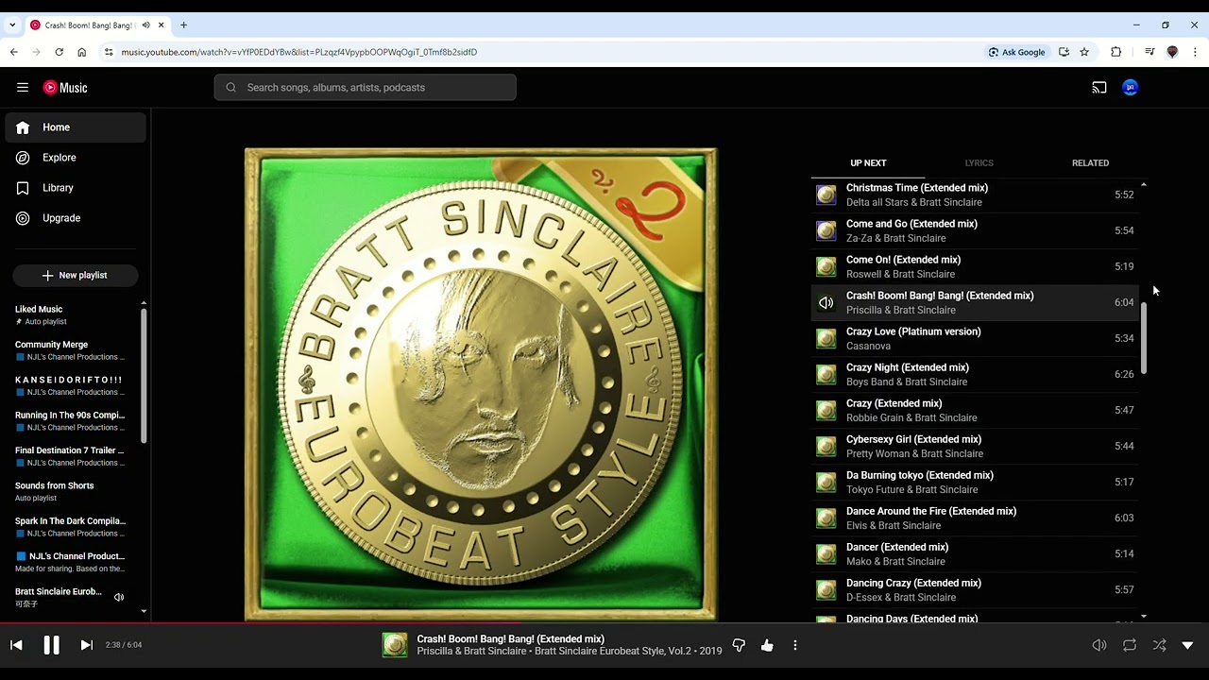Screen dimensions: 1209x680
Task: Open the browser extensions icon
Action: (1115, 52)
